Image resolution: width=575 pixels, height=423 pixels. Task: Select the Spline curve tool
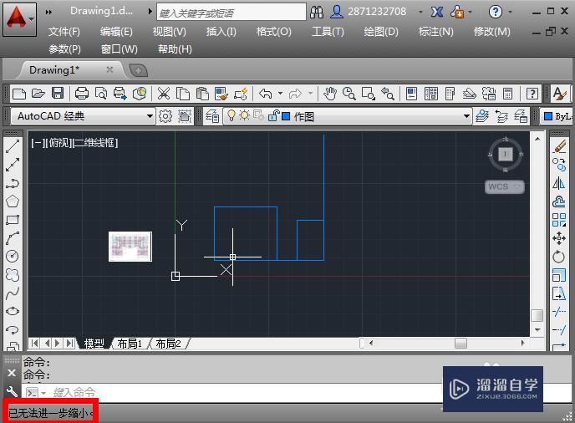(13, 293)
